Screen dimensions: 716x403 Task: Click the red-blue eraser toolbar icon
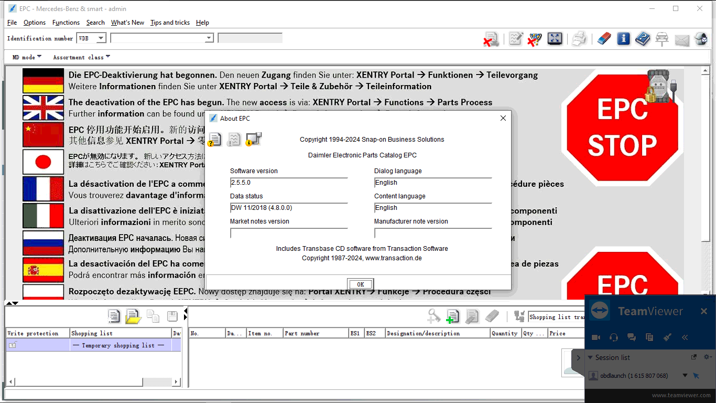(x=604, y=39)
